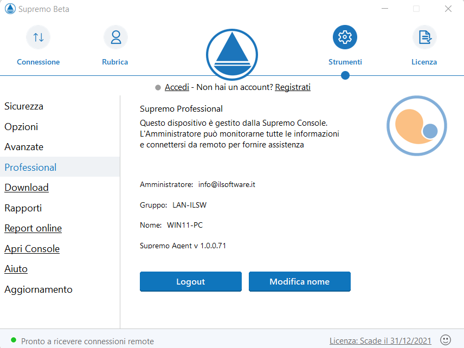
Task: Close the Supremo Beta window
Action: pyautogui.click(x=448, y=9)
